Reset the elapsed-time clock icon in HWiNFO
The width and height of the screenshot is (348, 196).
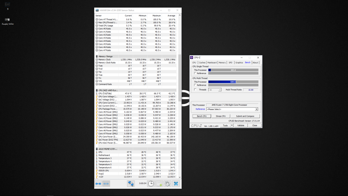tap(151, 184)
